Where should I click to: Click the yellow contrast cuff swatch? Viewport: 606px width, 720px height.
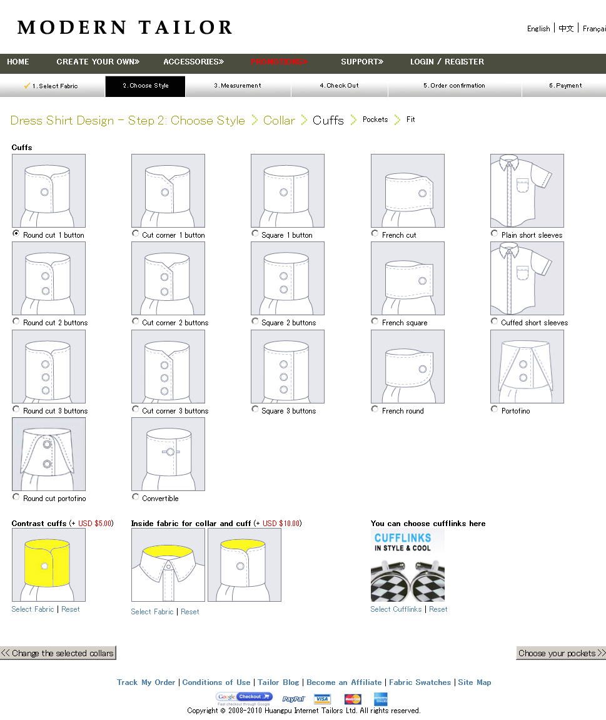pyautogui.click(x=48, y=565)
